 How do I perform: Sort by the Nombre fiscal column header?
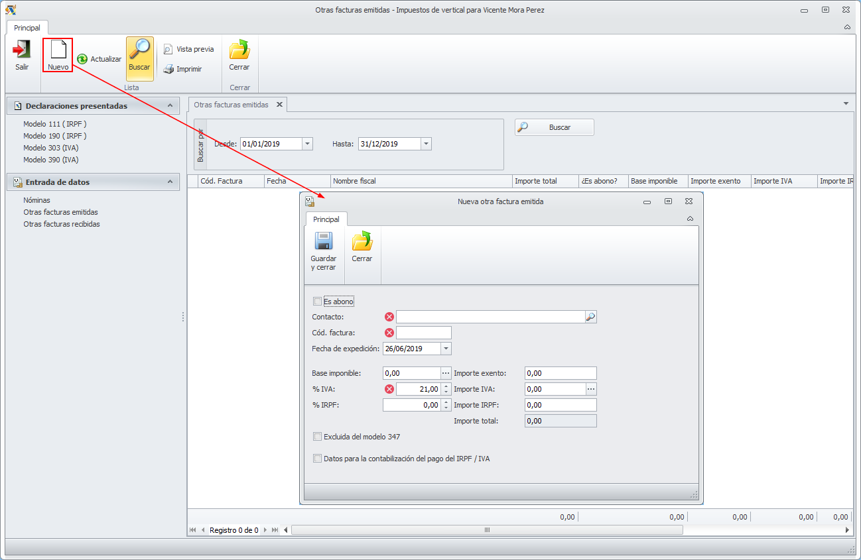coord(421,181)
